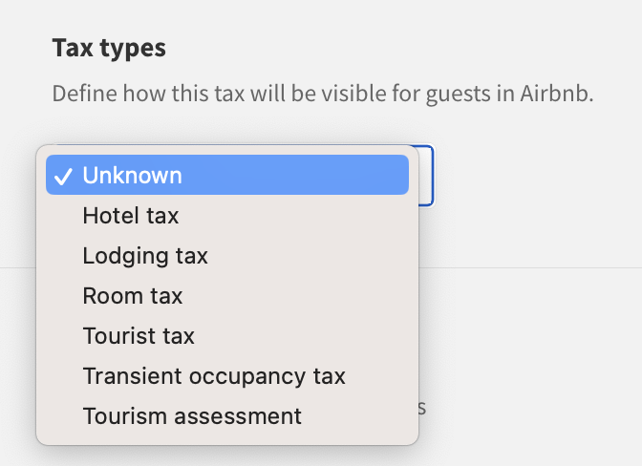Click the Tax types heading

109,48
